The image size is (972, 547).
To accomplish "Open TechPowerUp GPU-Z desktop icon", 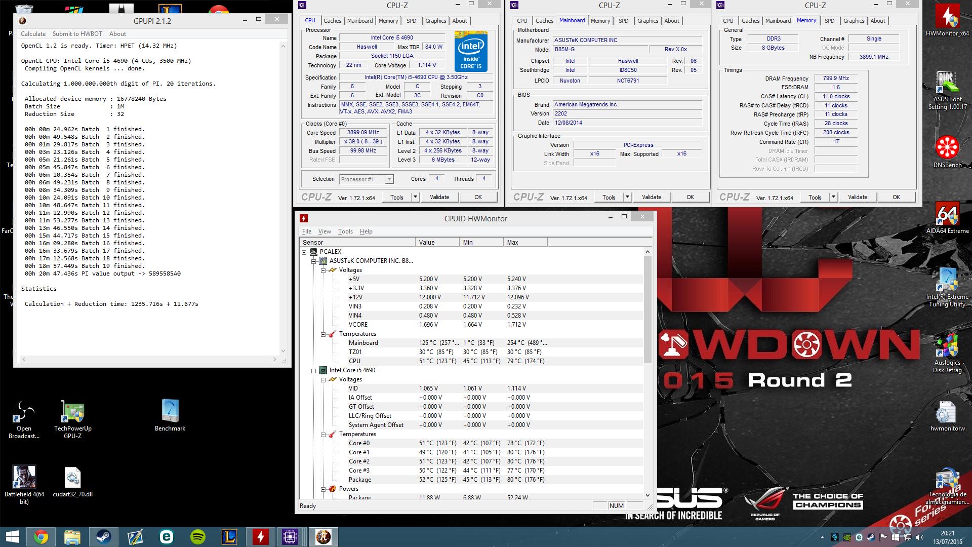I will [72, 419].
